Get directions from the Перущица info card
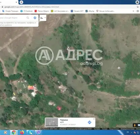The width and height of the screenshot is (140, 135). [90, 122]
